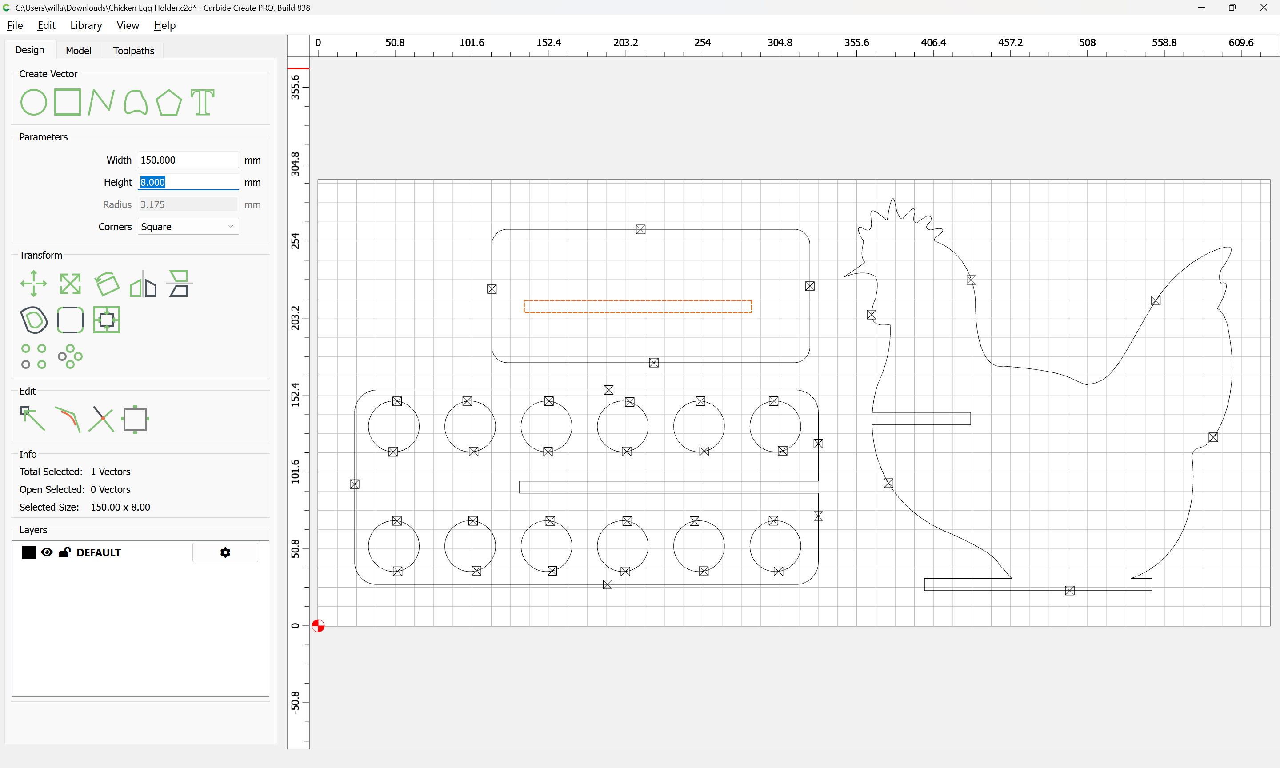Click the Mirror/Flip tool

143,284
